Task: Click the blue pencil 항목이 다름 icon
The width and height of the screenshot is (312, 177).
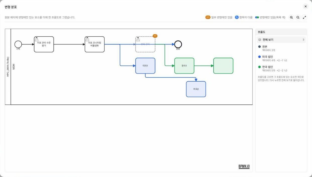Action: (x=237, y=17)
